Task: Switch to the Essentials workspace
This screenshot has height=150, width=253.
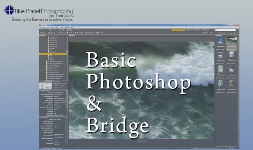Action: click(189, 30)
